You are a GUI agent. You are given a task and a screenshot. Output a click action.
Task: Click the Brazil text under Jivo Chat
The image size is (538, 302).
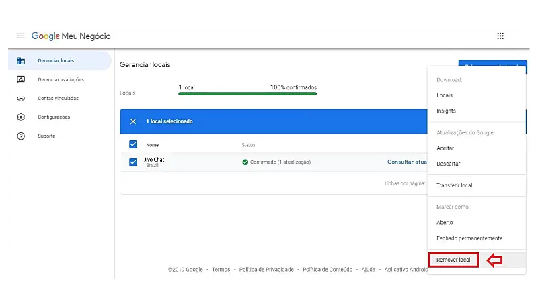(x=152, y=165)
